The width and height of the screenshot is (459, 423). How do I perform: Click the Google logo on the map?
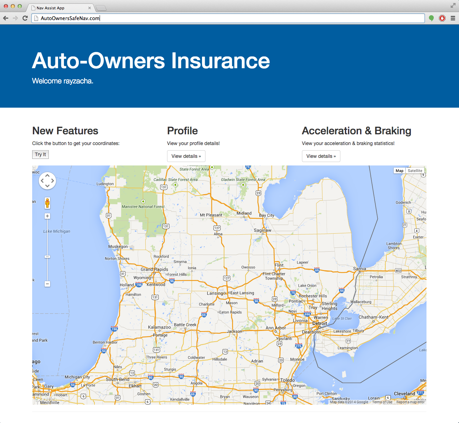44,399
